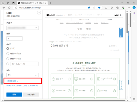The image size is (137, 102).
Task: Click the page range input field
Action: point(24,64)
